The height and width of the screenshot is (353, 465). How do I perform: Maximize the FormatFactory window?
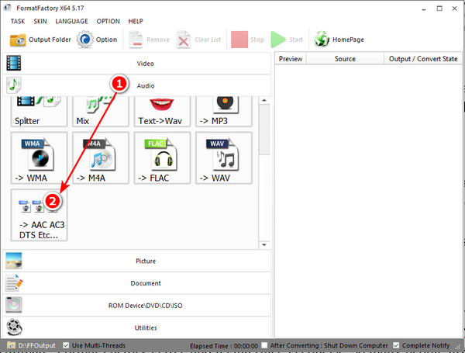pyautogui.click(x=439, y=9)
